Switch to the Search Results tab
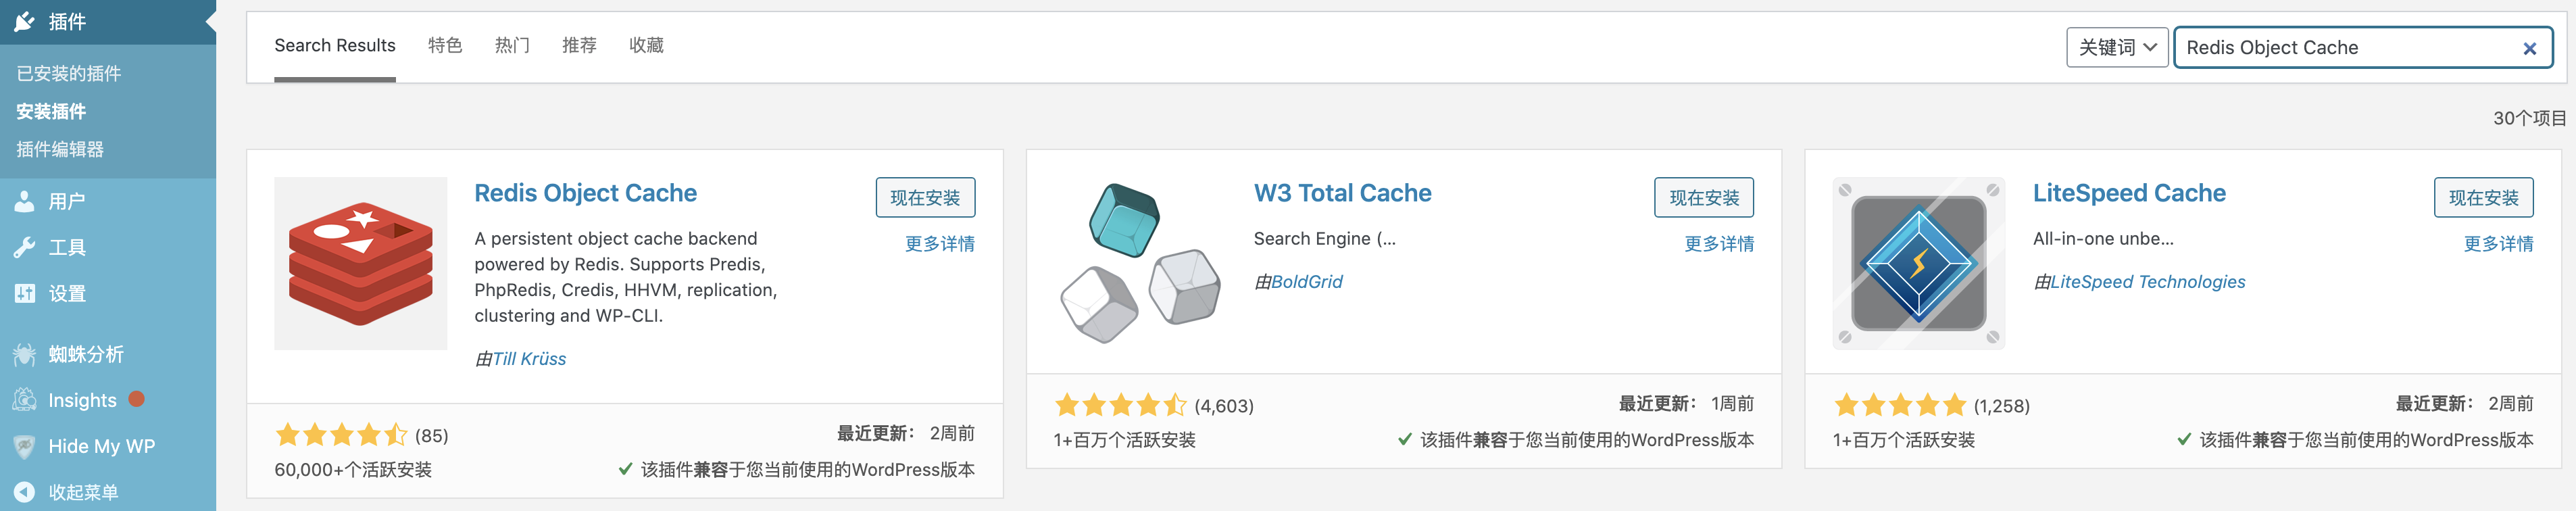Image resolution: width=2576 pixels, height=511 pixels. pos(335,45)
